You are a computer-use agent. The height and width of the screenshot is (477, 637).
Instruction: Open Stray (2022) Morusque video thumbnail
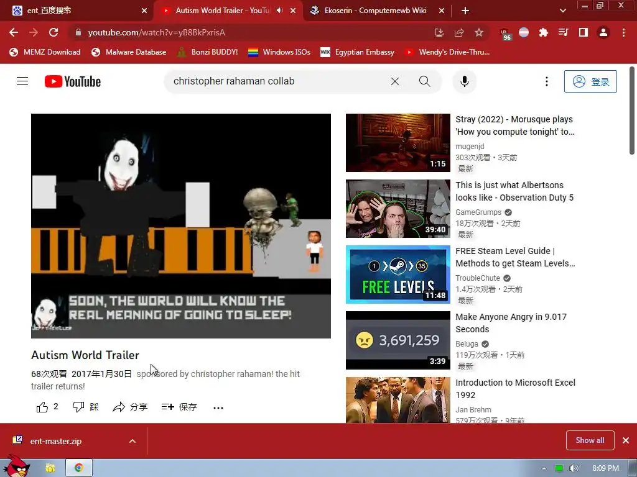pyautogui.click(x=398, y=143)
